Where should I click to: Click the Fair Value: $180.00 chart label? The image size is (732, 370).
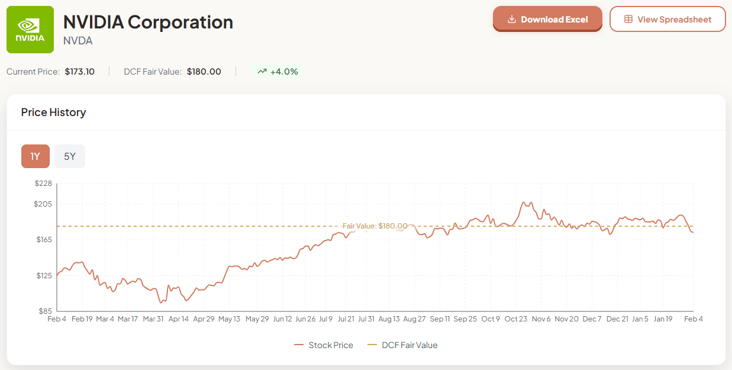click(x=375, y=226)
